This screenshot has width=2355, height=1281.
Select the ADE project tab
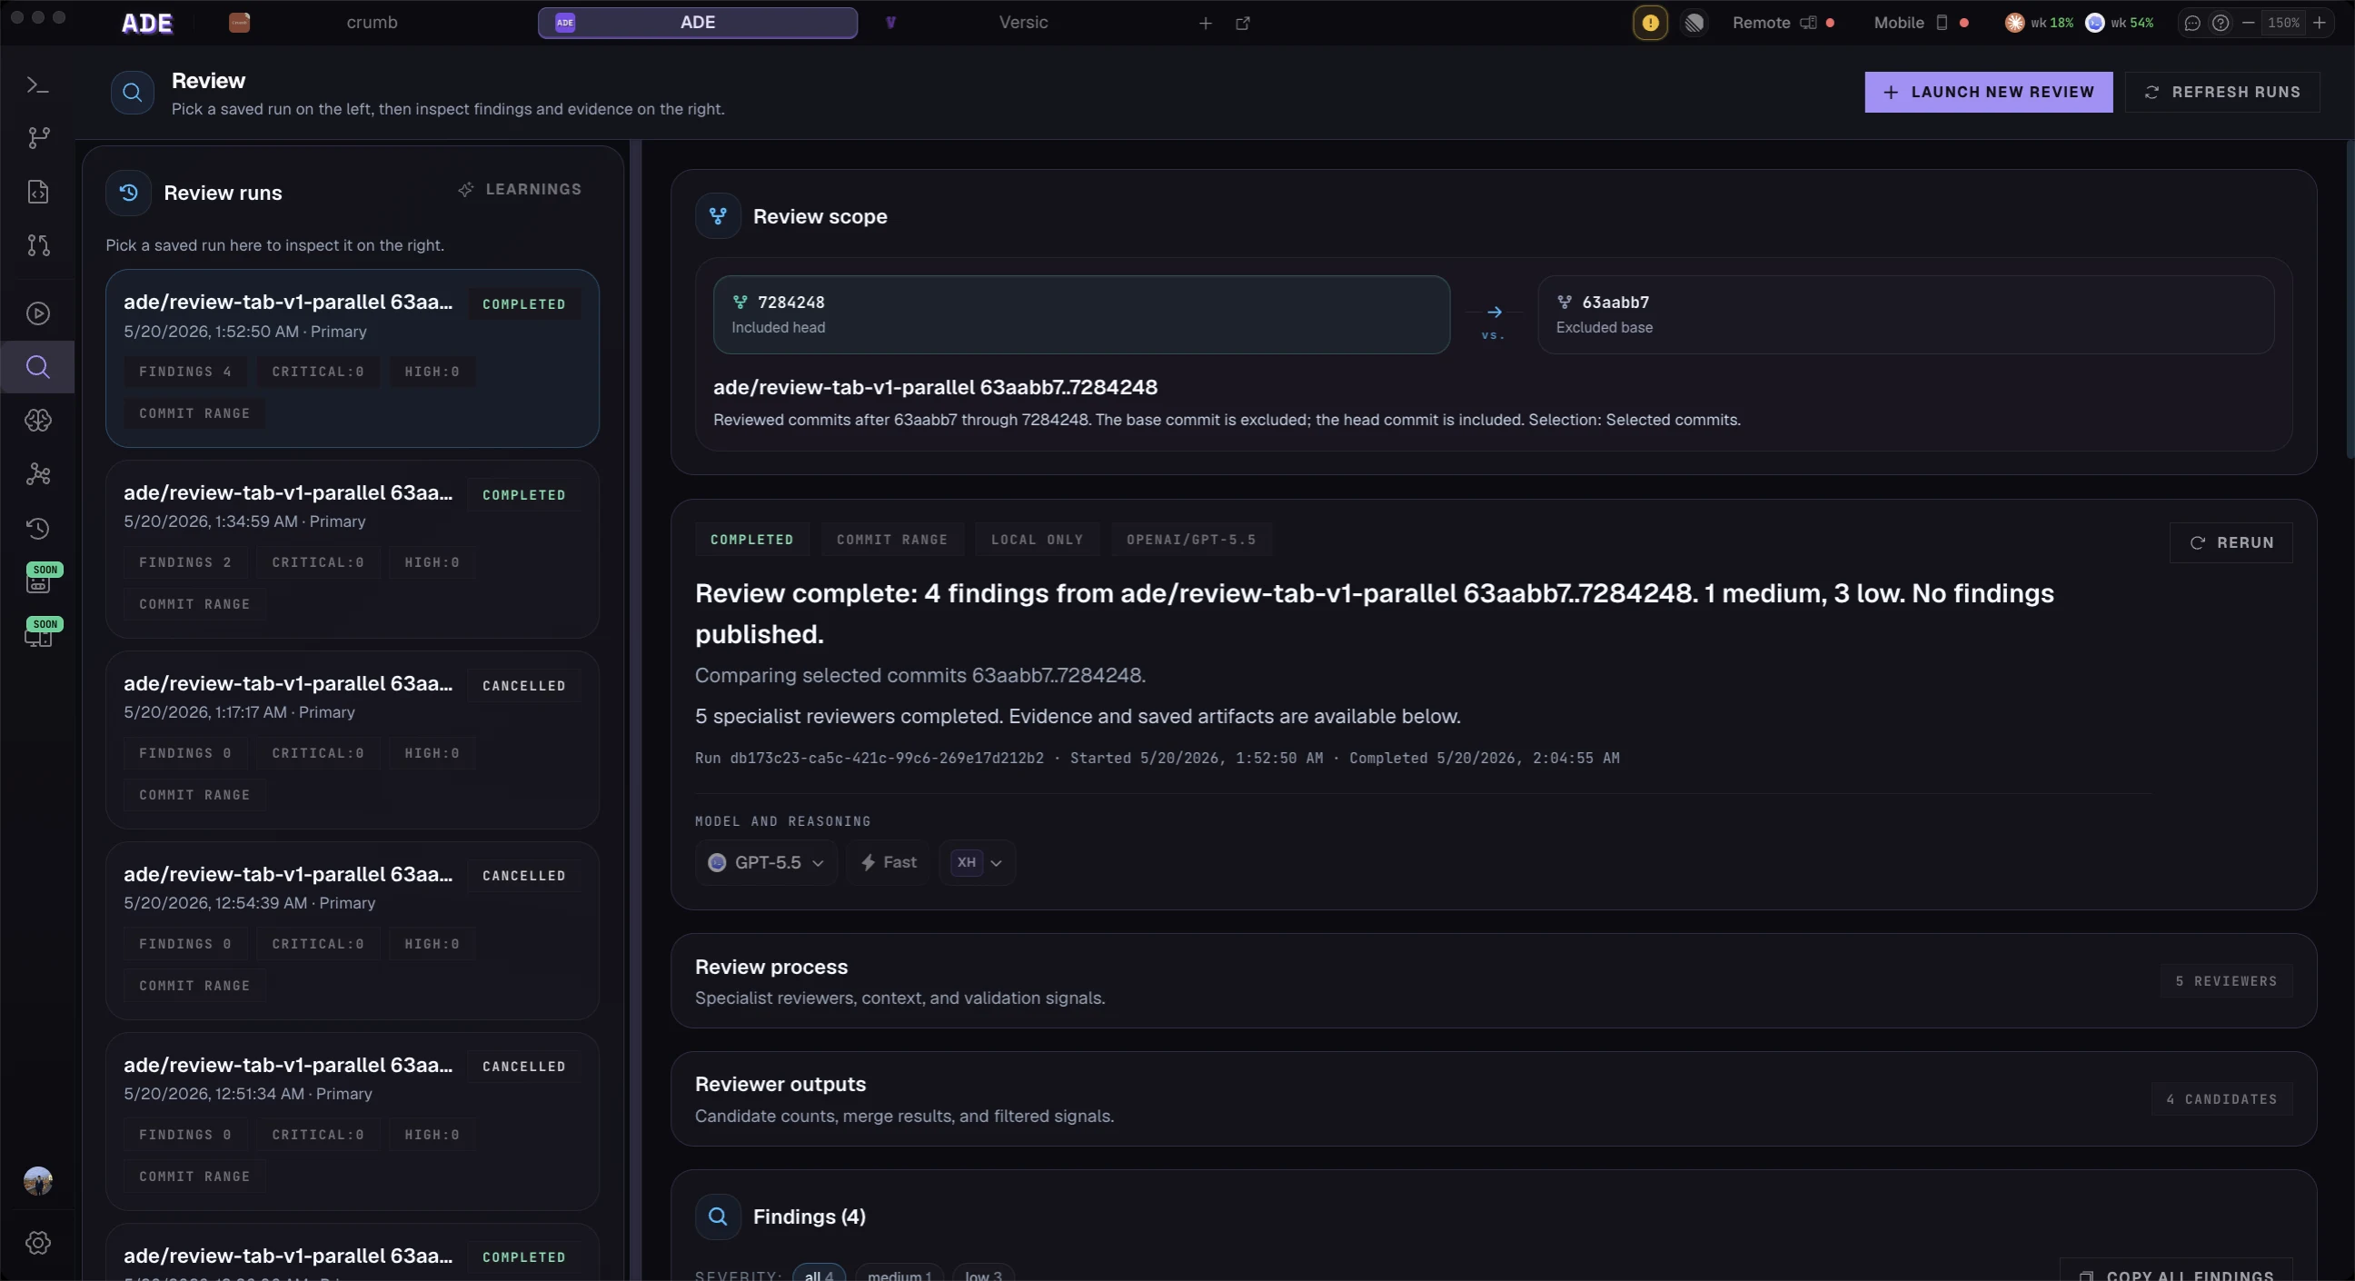[x=698, y=23]
